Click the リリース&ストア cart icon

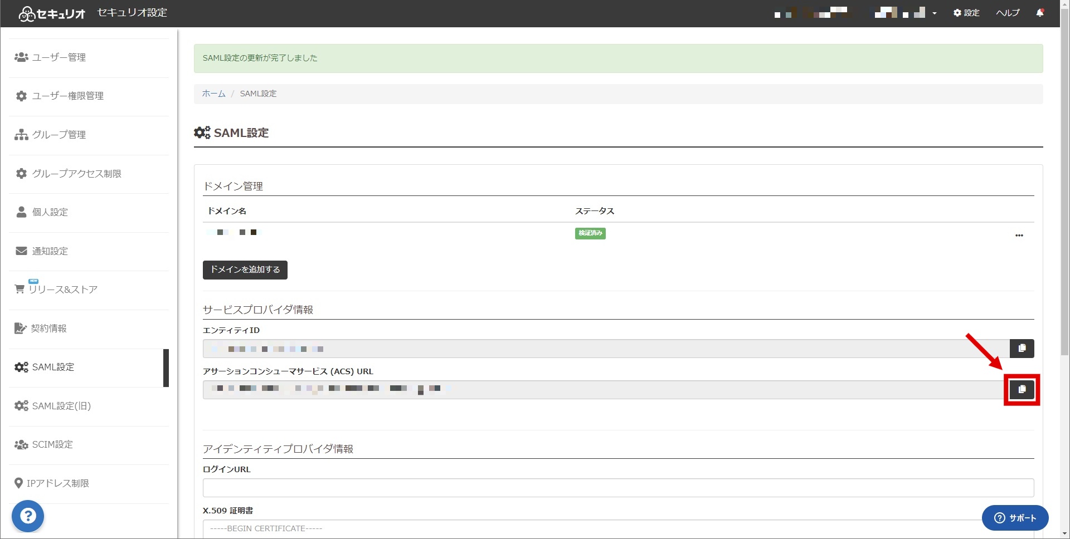20,289
